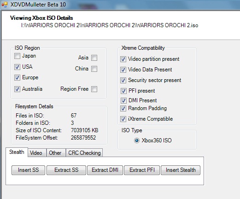Viewport: 240px width, 199px height.
Task: Toggle the Japan region checkbox
Action: pos(17,56)
